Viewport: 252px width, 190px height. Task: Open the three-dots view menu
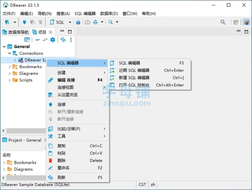point(71,40)
